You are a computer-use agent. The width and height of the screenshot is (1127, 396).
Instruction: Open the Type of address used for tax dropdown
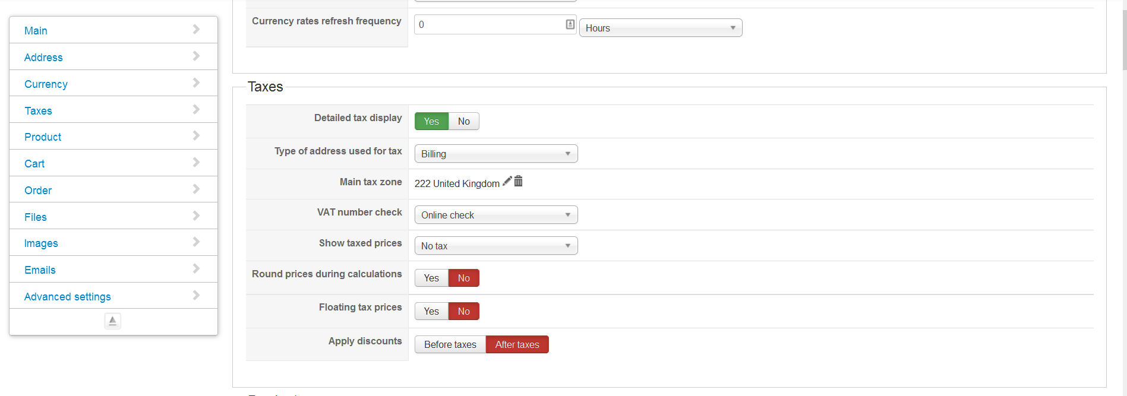point(495,154)
